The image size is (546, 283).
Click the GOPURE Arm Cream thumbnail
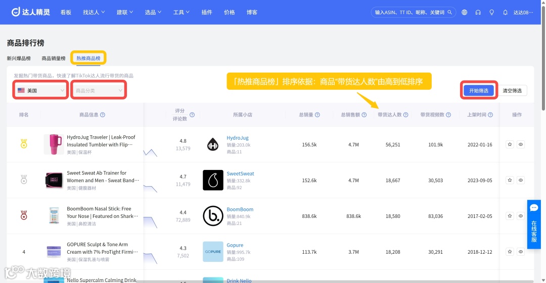click(54, 252)
